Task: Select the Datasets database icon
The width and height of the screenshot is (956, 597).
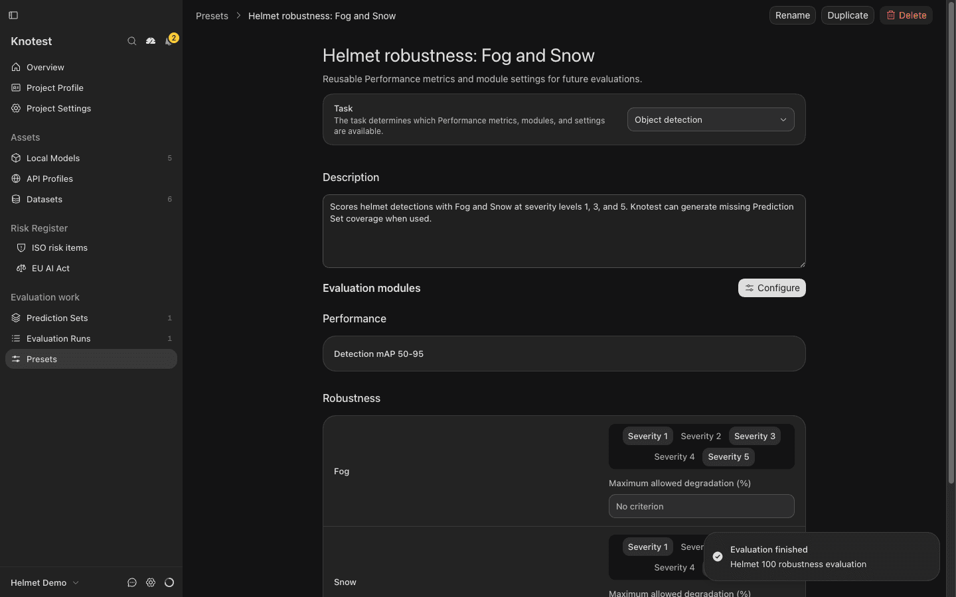Action: pyautogui.click(x=16, y=199)
